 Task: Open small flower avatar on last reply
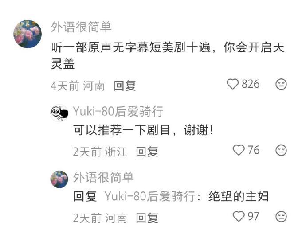point(59,179)
